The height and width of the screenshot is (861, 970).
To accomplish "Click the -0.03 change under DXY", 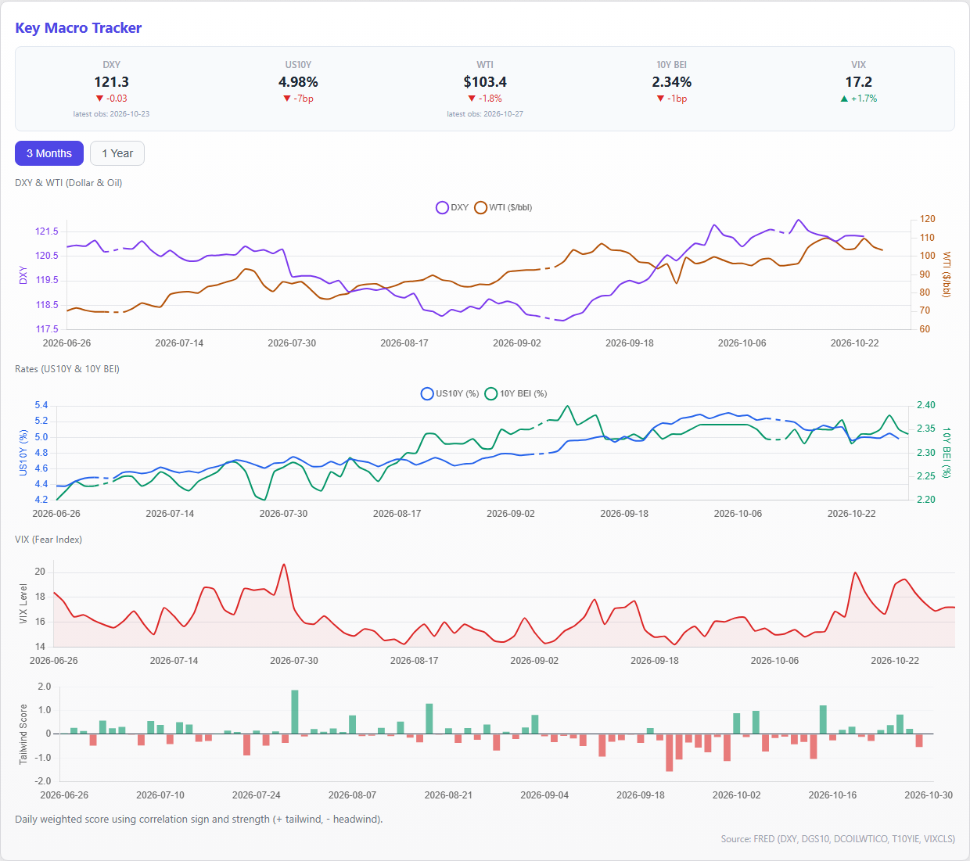I will [117, 99].
